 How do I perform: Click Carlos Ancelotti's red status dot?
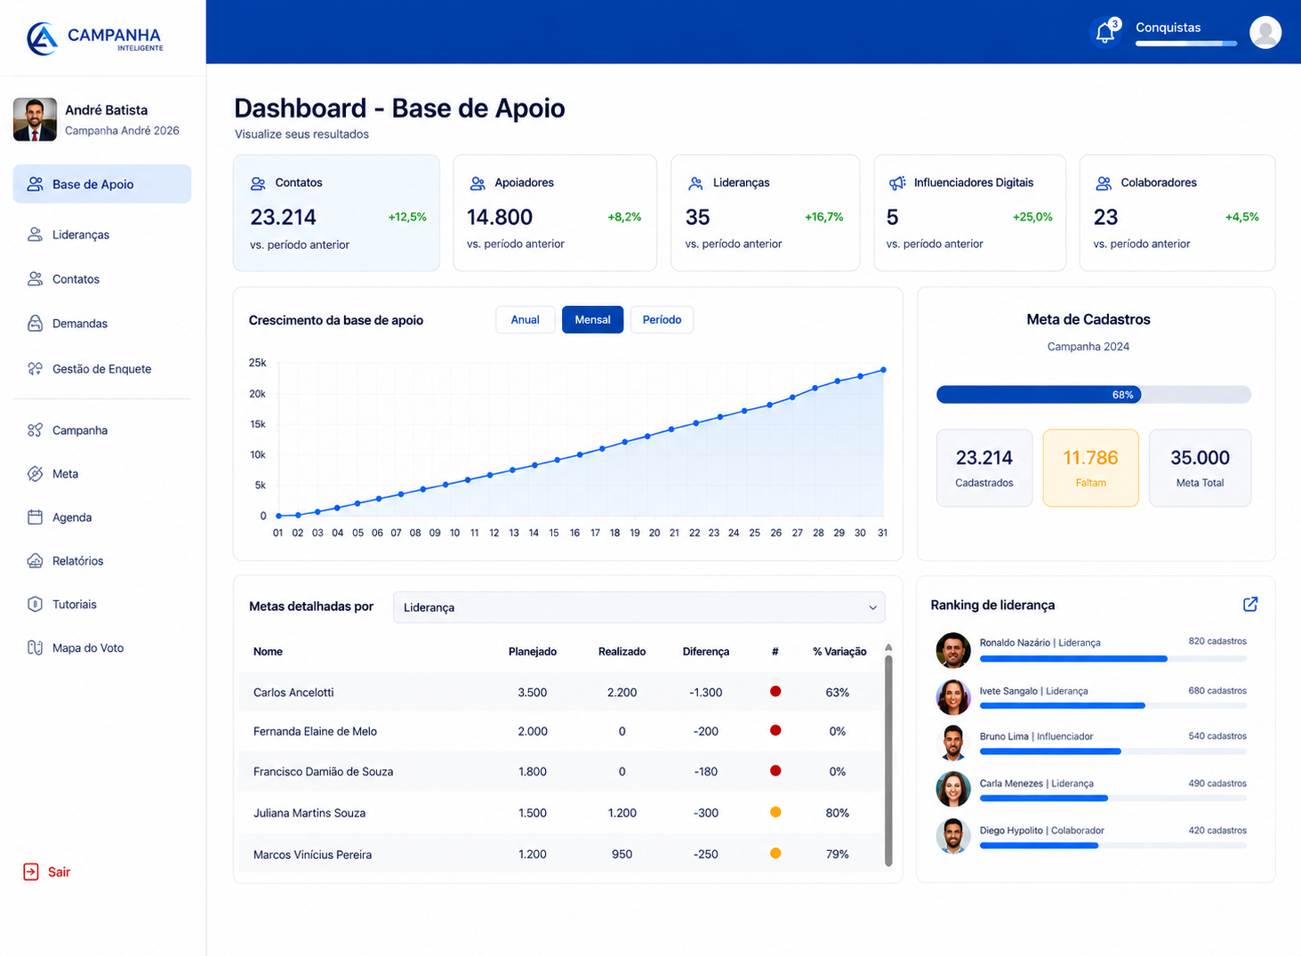coord(775,691)
